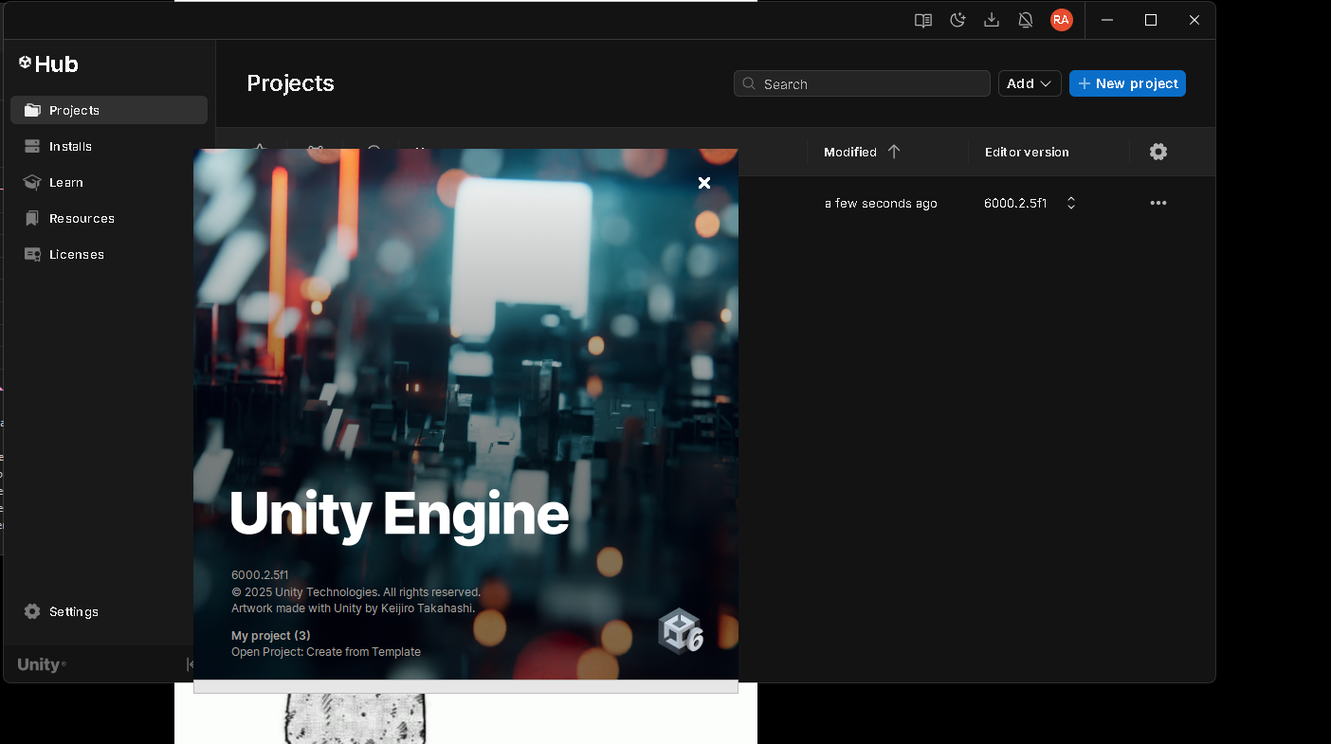Click the Unity wordmark in sidebar footer
Viewport: 1331px width, 744px height.
point(42,664)
